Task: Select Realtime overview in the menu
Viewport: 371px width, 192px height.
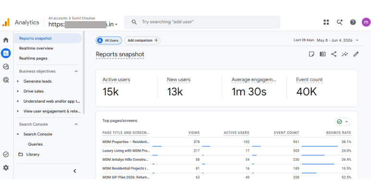Action: (x=36, y=48)
